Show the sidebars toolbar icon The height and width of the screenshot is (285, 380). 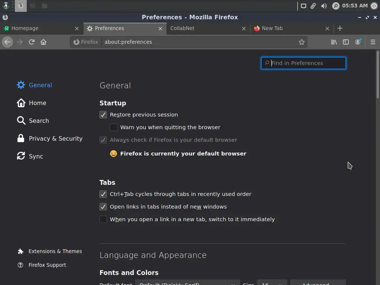point(346,42)
